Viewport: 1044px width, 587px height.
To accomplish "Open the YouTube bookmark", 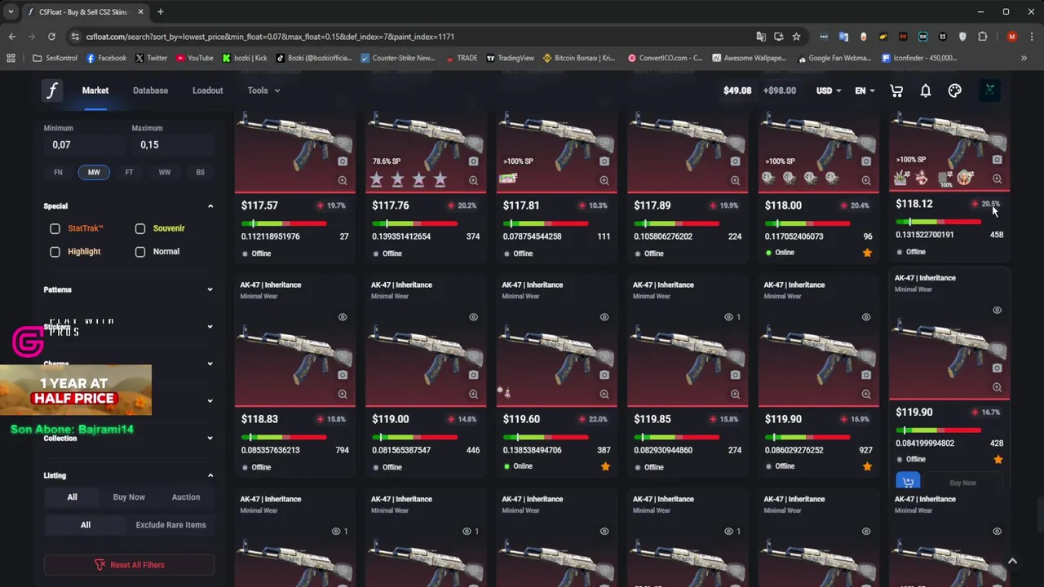I will click(194, 58).
